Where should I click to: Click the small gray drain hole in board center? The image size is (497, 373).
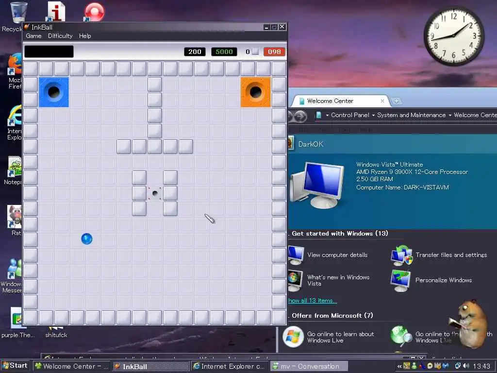click(155, 193)
